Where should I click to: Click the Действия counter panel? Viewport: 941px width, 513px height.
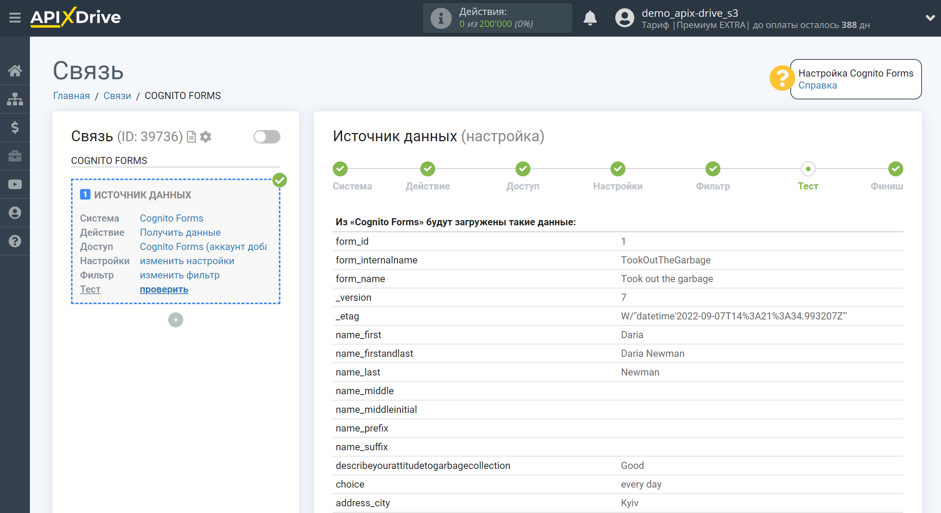pyautogui.click(x=497, y=18)
